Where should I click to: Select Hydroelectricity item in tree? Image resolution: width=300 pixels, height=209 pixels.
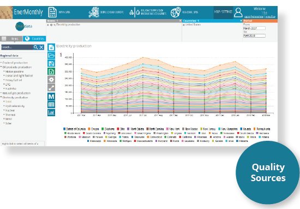pyautogui.click(x=15, y=106)
